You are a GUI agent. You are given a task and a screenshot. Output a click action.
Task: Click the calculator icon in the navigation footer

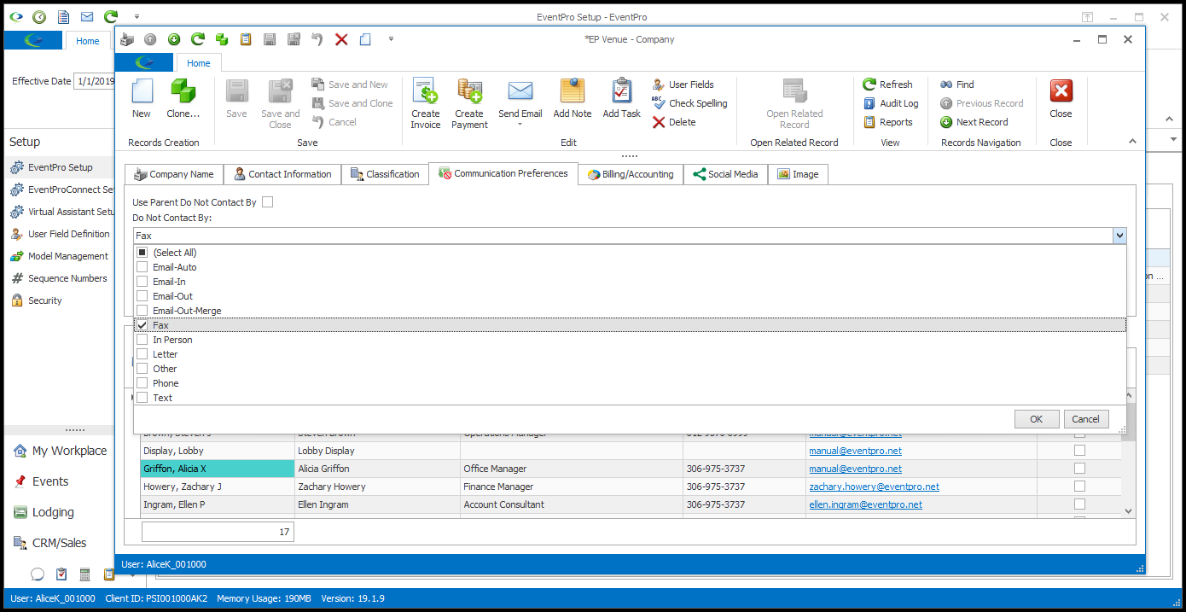[x=85, y=574]
